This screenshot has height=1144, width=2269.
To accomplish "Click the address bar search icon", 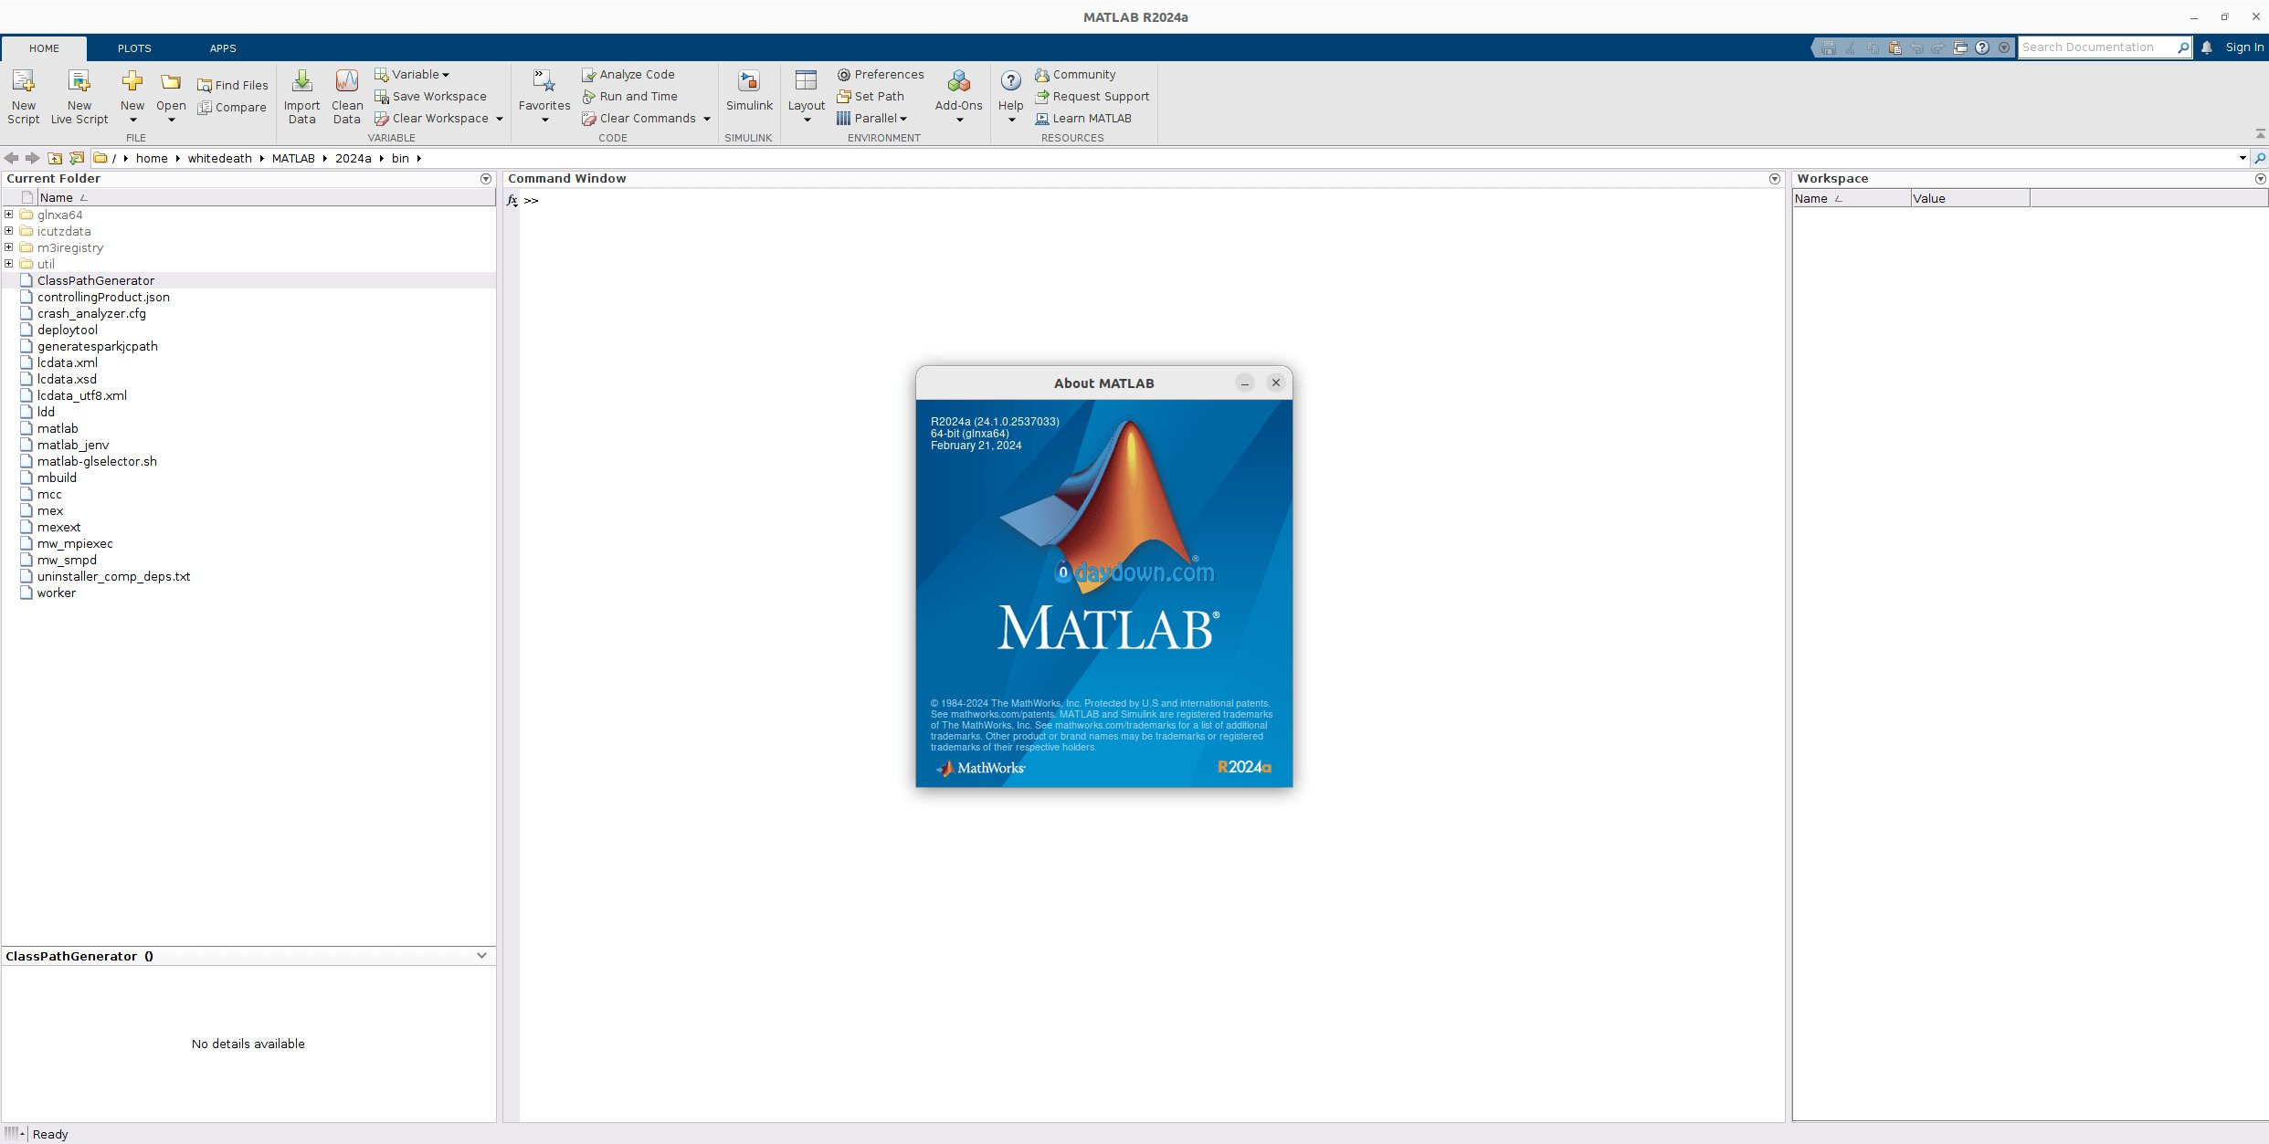I will (x=2260, y=158).
